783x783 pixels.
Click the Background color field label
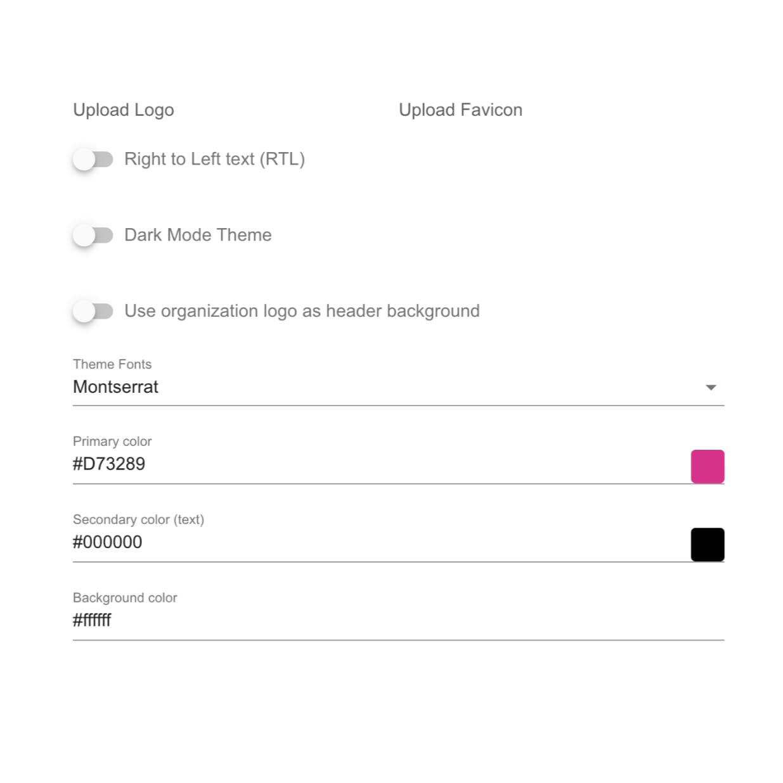pos(125,598)
